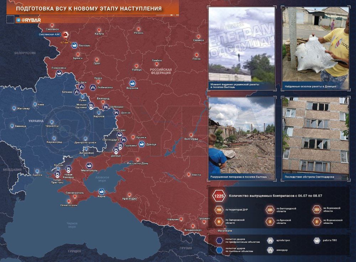Select the air defense icon above Керчь
The image size is (356, 262).
(x=101, y=191)
